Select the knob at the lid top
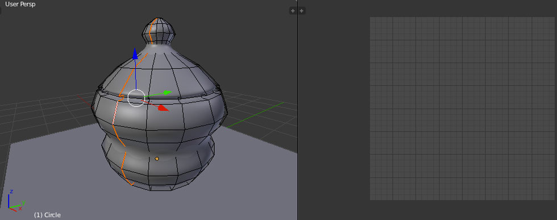The height and width of the screenshot is (220, 557). (x=159, y=31)
